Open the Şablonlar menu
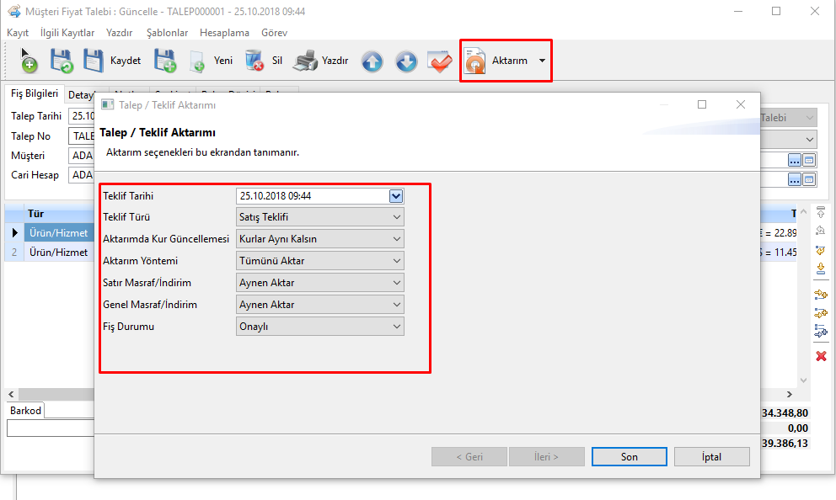836x500 pixels. click(167, 33)
